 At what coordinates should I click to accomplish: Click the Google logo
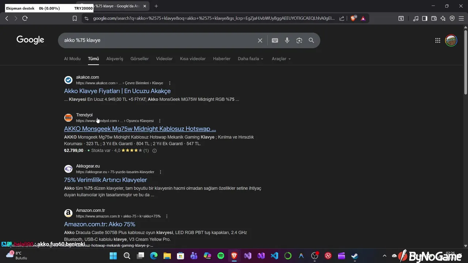click(x=30, y=40)
